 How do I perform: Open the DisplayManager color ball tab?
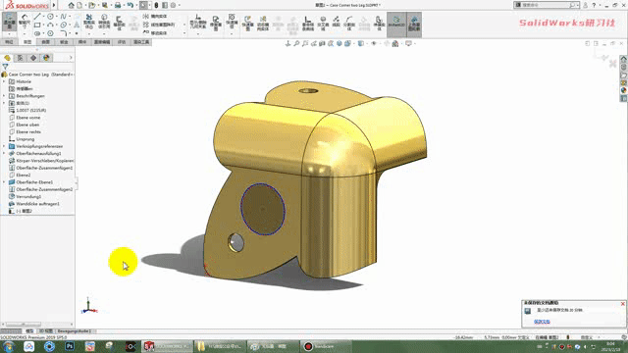(46, 58)
